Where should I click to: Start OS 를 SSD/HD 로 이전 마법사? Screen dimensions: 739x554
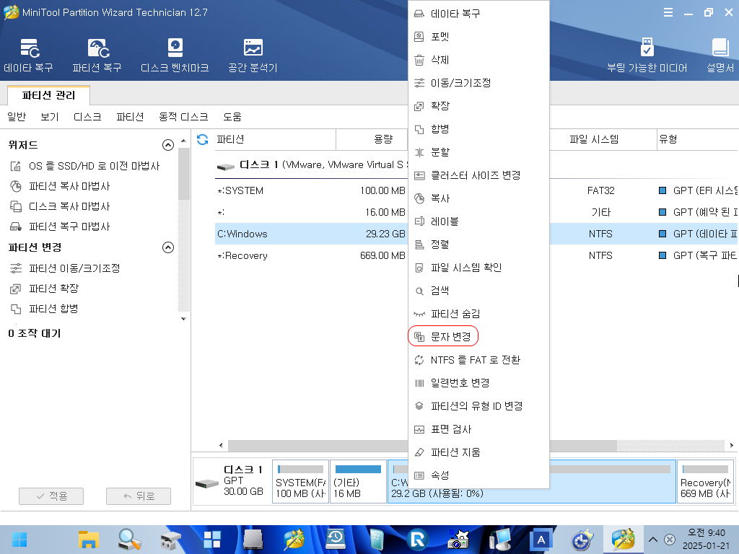point(85,166)
